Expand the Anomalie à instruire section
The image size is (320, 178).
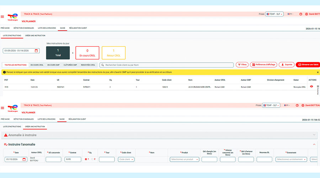pyautogui.click(x=314, y=135)
